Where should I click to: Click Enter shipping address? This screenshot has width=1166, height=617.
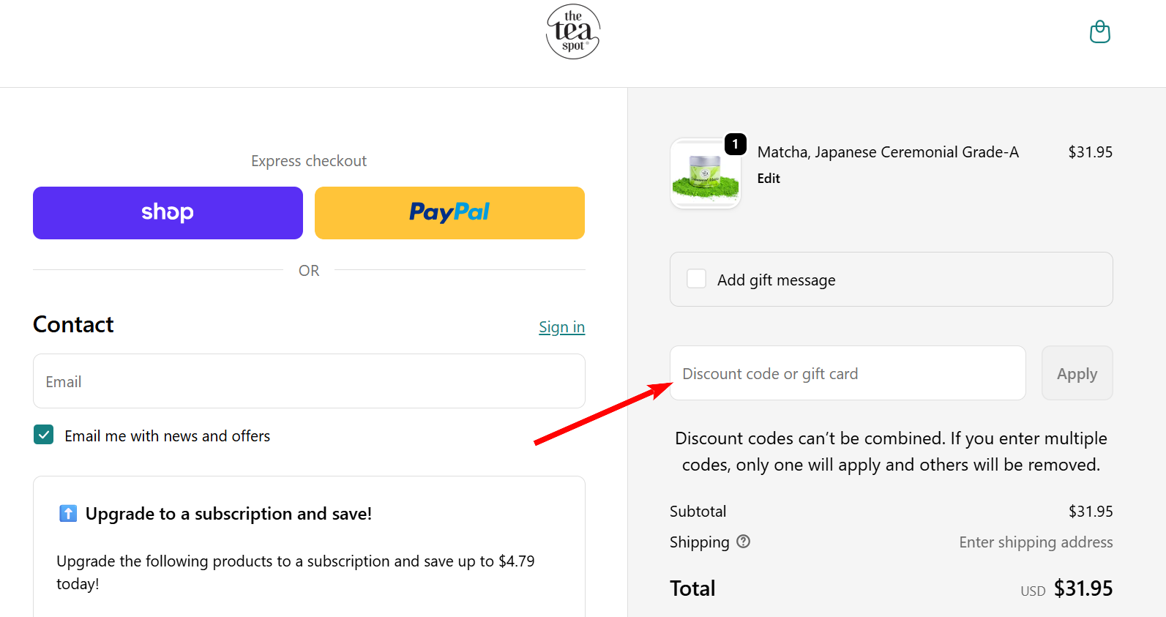[x=1036, y=542]
